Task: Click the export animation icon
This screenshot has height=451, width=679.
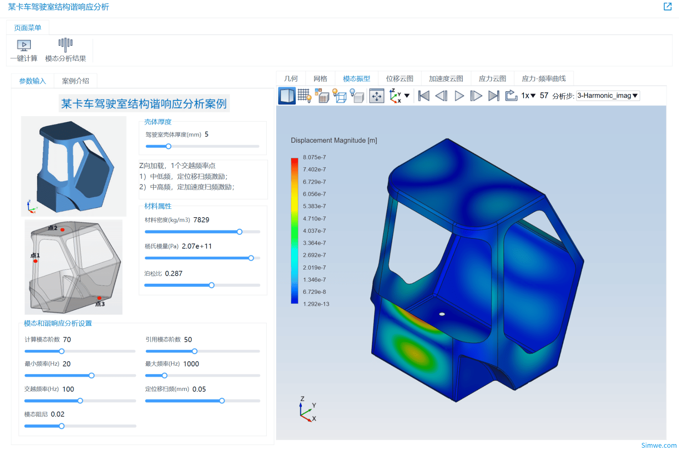Action: point(511,96)
